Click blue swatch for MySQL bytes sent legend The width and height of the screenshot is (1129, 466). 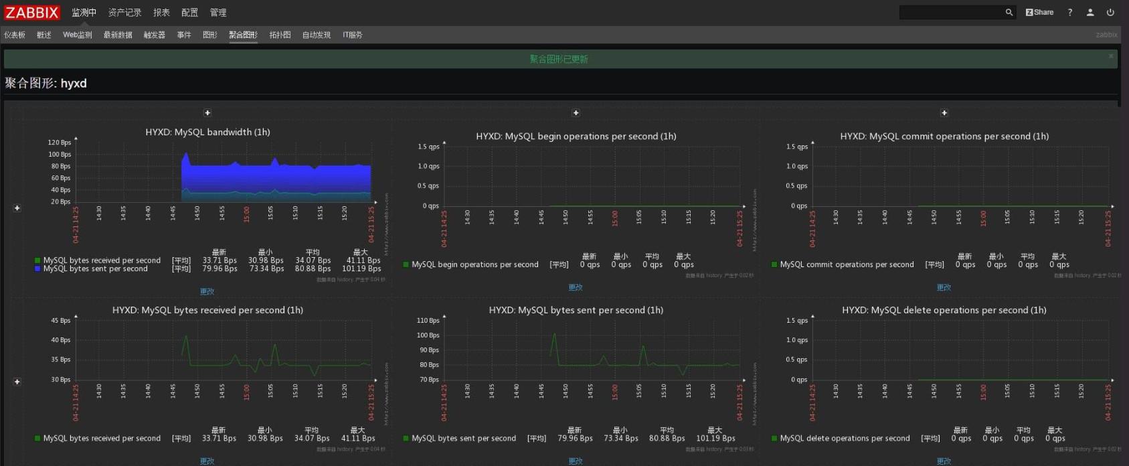click(37, 269)
